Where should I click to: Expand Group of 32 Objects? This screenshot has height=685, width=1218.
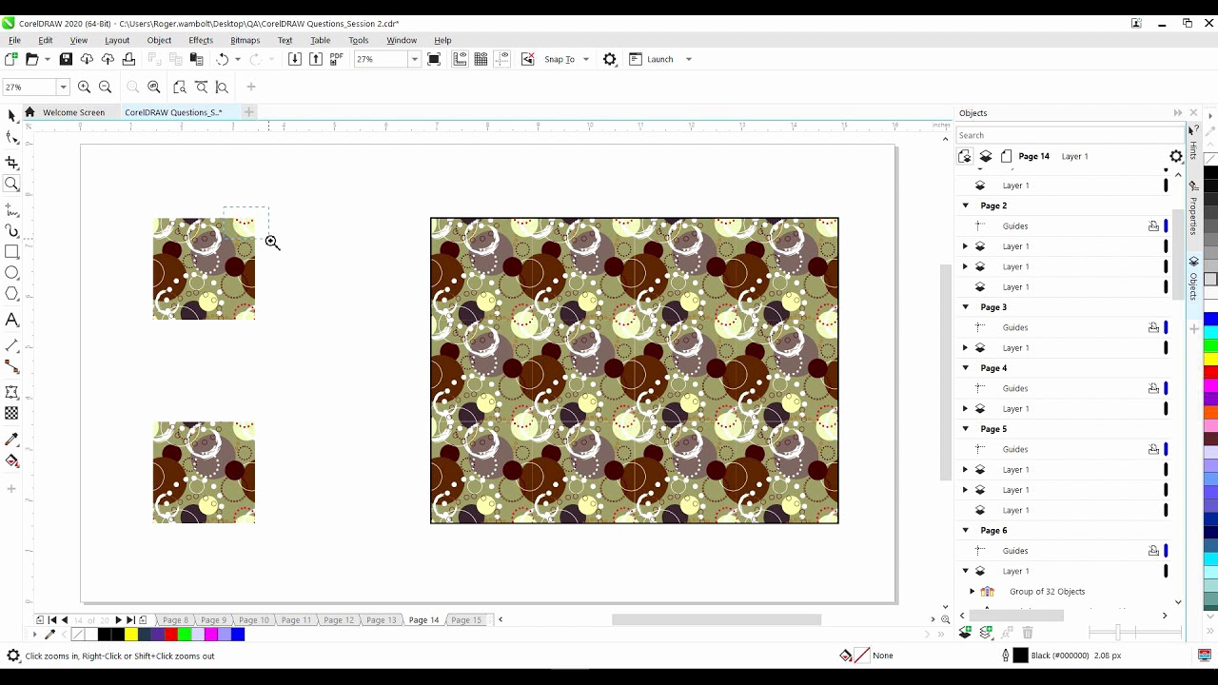972,592
